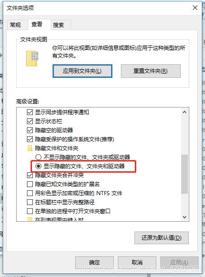The width and height of the screenshot is (205, 277).
Task: Disable 隐藏受保护的操作系统文件(推荐)
Action: (30, 139)
